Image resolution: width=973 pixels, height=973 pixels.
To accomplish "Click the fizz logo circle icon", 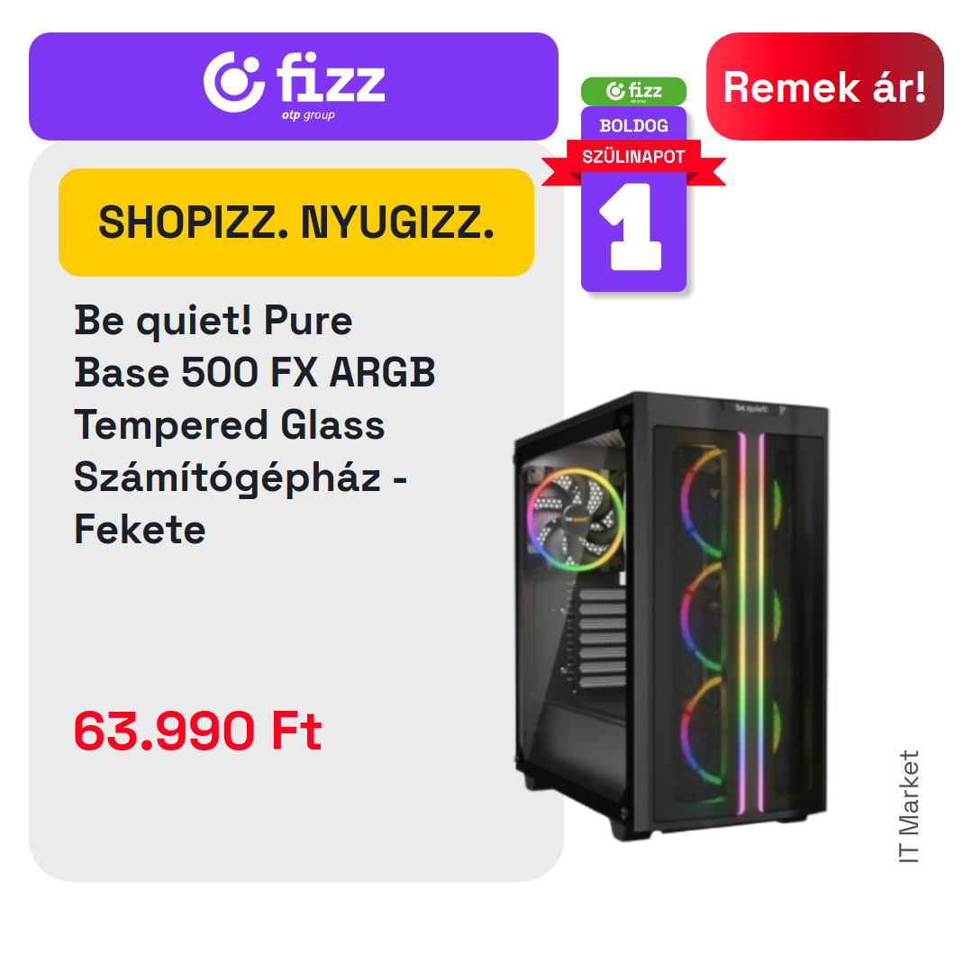I will tap(234, 82).
